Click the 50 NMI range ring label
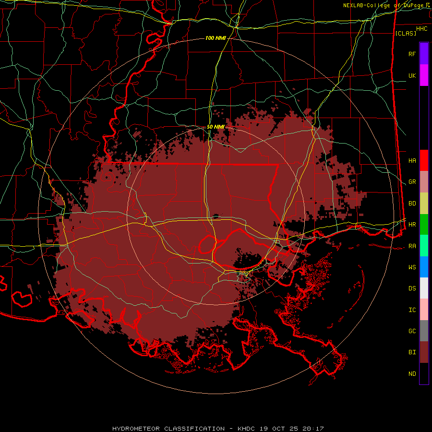Viewport: 432px width, 432px height. tap(216, 127)
